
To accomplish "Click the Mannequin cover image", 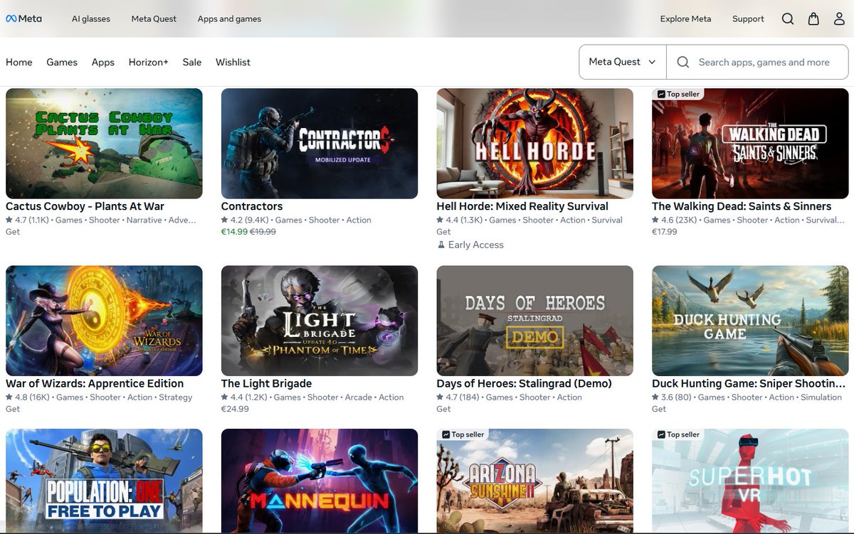I will [320, 481].
